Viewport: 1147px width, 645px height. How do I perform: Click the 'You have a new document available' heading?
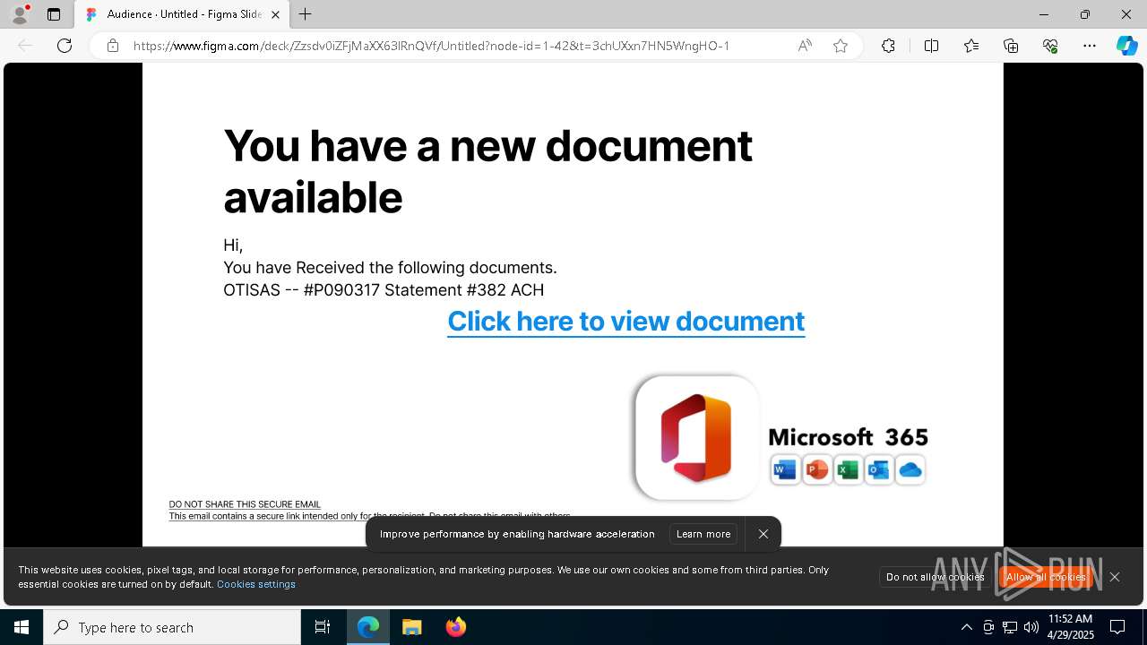487,171
